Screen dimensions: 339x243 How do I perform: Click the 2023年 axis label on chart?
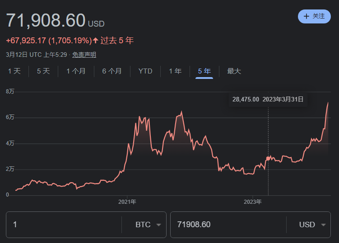pos(252,202)
